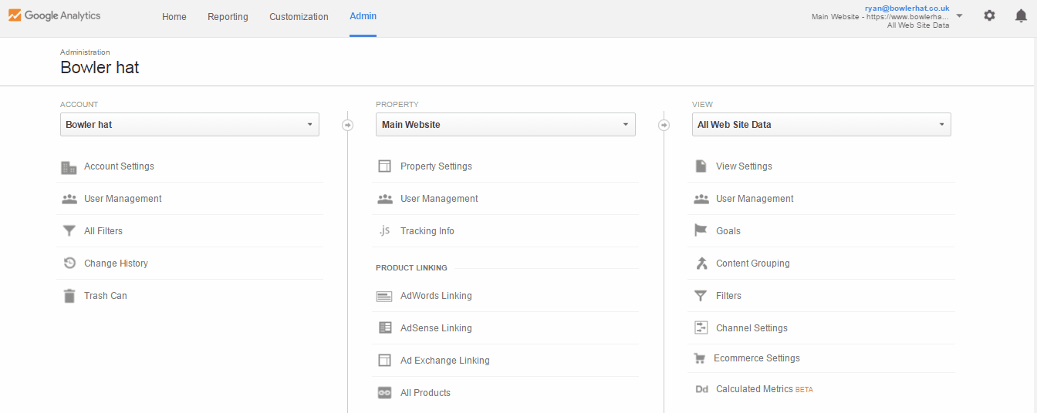Switch to the Reporting tab
1037x413 pixels.
coord(228,17)
